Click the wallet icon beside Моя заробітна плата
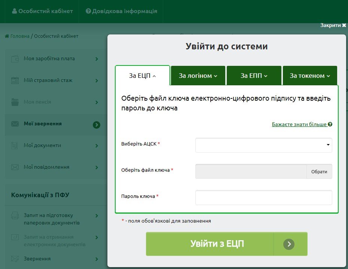348x269 pixels. click(15, 59)
